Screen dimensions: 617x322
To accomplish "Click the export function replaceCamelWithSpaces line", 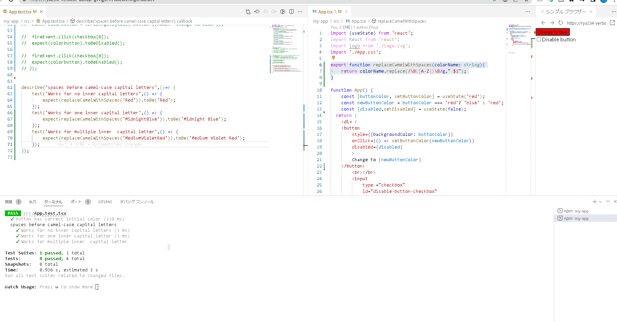I will 408,65.
